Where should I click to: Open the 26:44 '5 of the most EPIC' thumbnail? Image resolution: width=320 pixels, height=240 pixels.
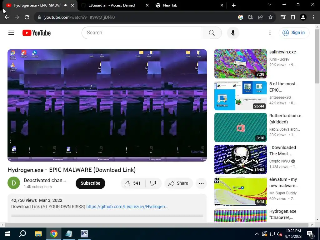240,96
